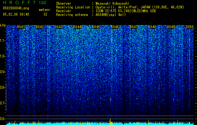
Task: Click the tall yellow spike cluster under 0046
Action: point(111,122)
